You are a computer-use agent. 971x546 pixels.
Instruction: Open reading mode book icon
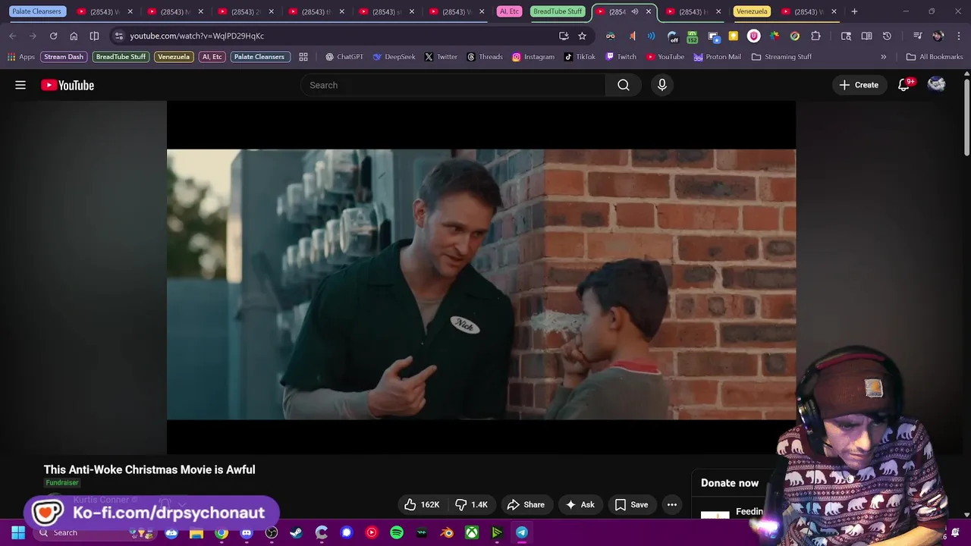(866, 36)
